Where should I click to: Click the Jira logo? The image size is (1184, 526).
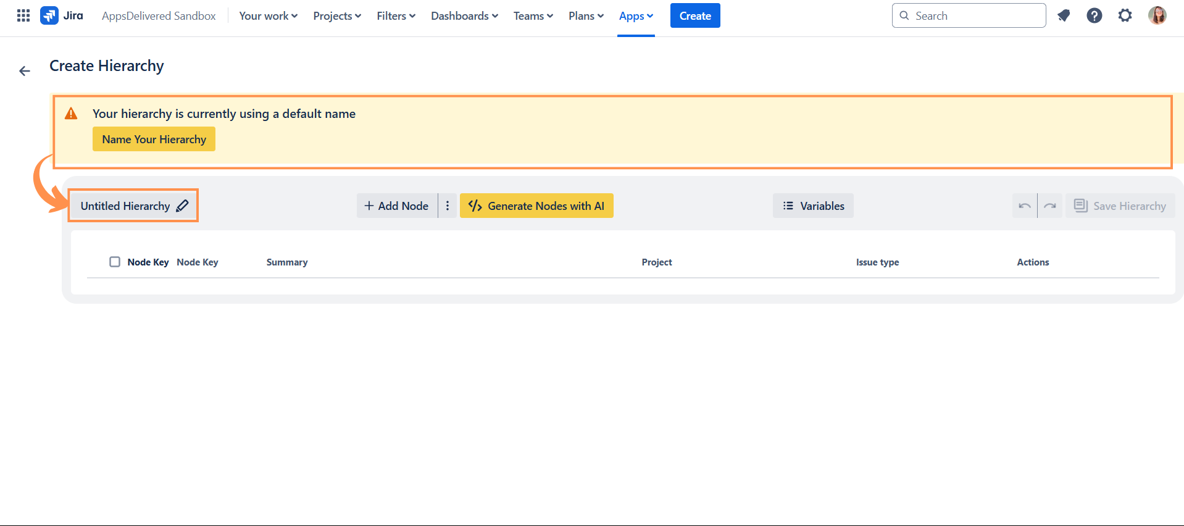tap(62, 15)
